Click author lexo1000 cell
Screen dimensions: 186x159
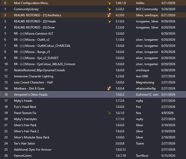pos(142,76)
